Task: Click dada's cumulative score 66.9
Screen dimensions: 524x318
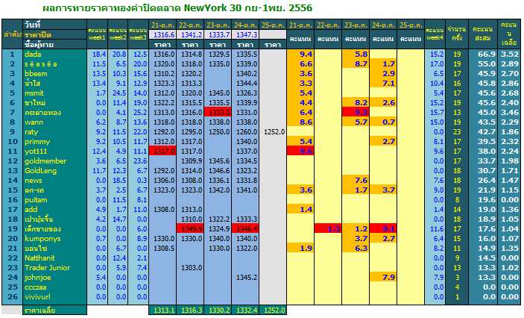Action: (x=482, y=54)
